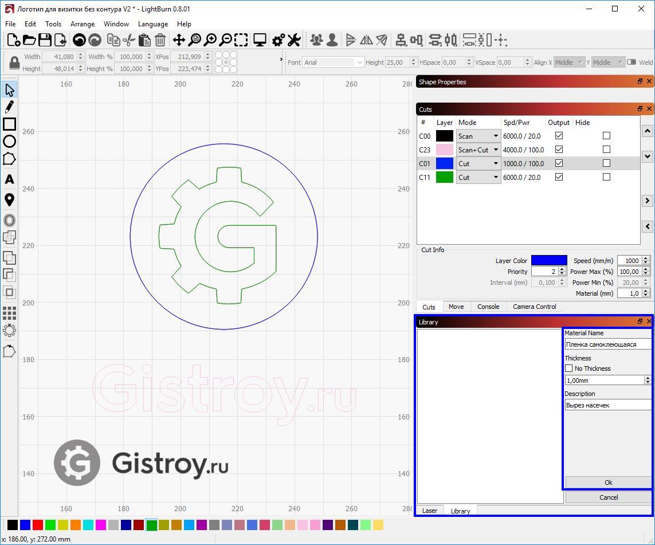Click Ok in Library panel
Screen dimensions: 655x545
[x=608, y=483]
